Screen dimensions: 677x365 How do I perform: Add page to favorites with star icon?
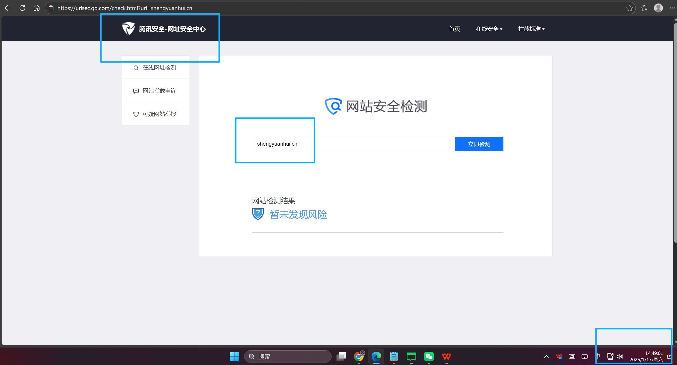(x=629, y=8)
